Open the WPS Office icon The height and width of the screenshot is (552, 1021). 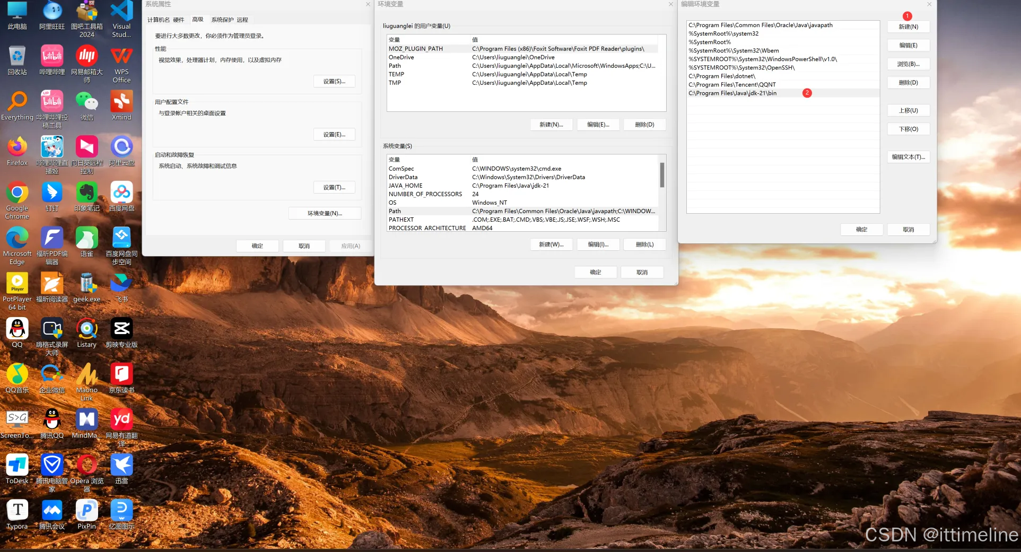[121, 64]
